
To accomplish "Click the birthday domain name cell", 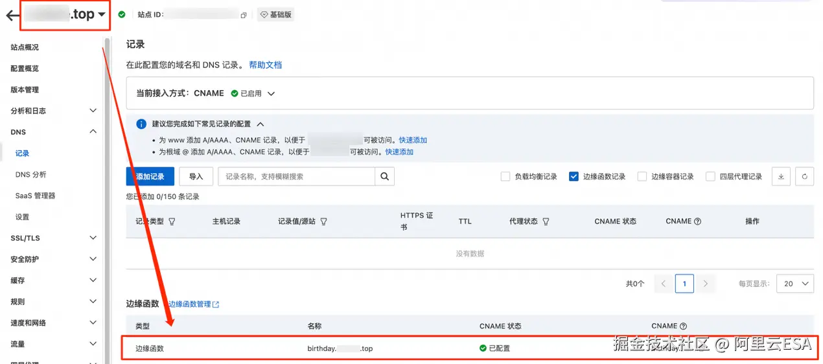I will [x=340, y=348].
